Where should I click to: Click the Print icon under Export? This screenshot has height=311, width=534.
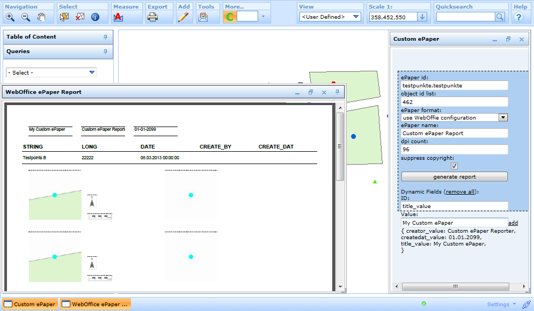pos(152,17)
